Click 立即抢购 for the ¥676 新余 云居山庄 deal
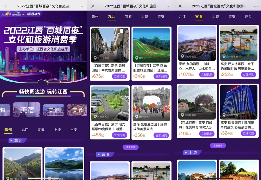 [120, 76]
